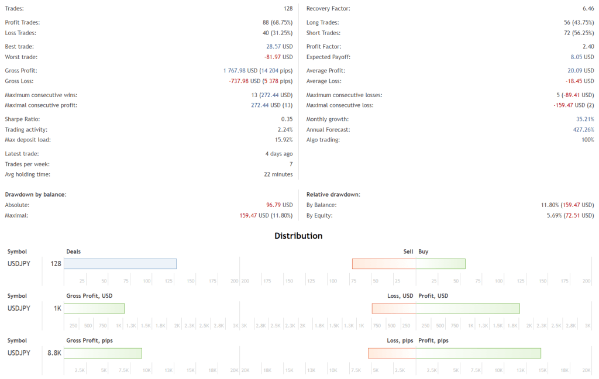The width and height of the screenshot is (599, 379).
Task: Select the green Gross Profit, USD bar
Action: coord(94,308)
